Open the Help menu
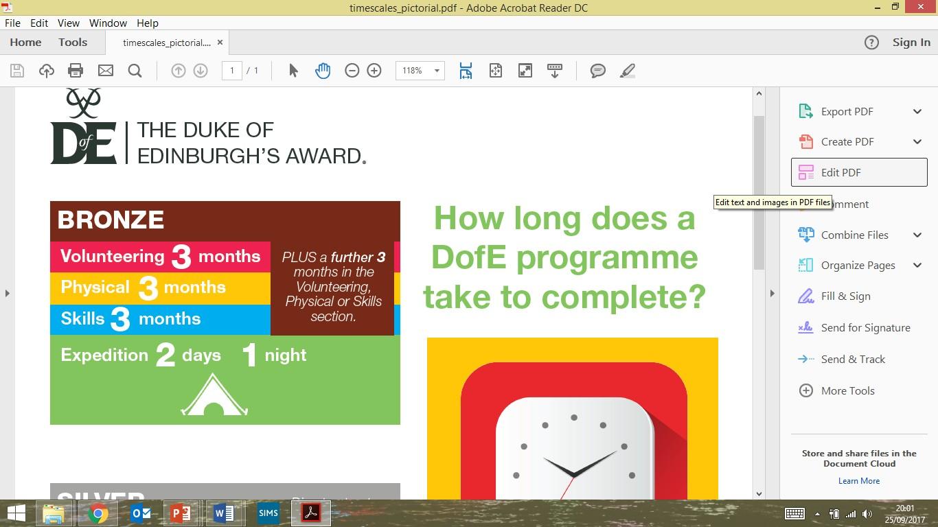Viewport: 938px width, 527px height. [x=148, y=23]
